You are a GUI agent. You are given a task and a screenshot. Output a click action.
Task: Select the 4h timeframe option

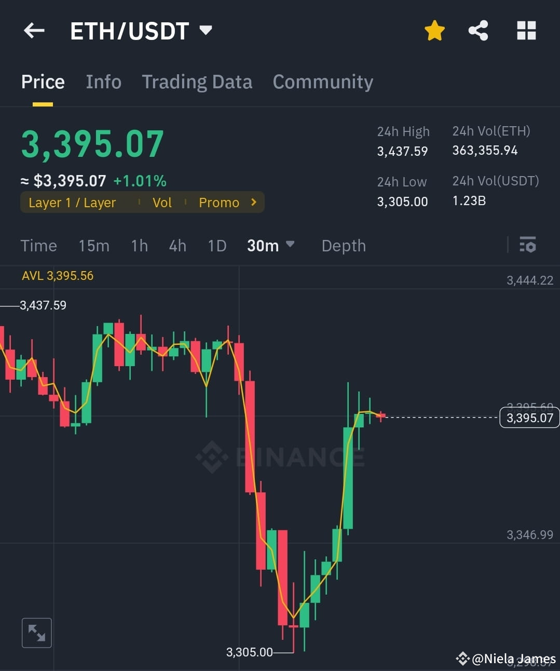click(177, 245)
